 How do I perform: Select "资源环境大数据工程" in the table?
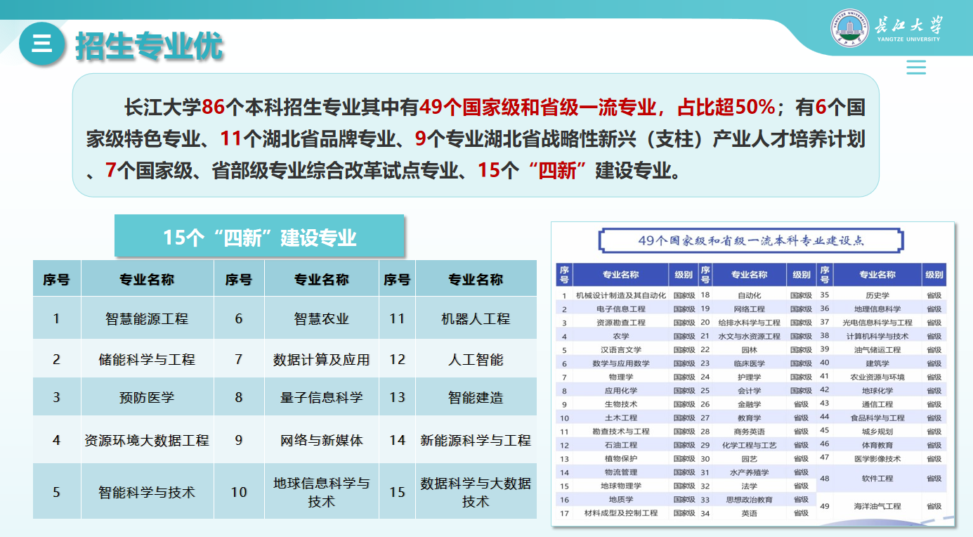point(147,440)
